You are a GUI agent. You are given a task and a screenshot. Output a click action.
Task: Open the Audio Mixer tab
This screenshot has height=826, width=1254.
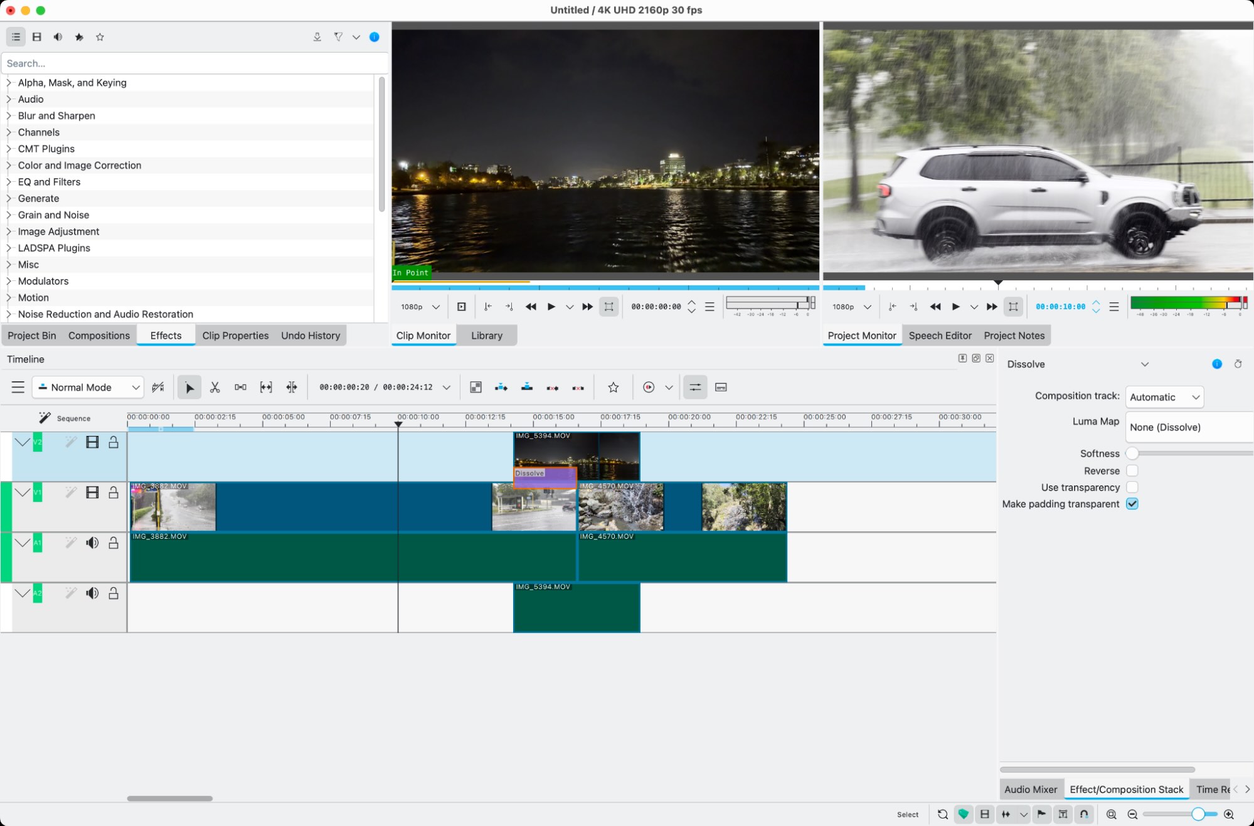pyautogui.click(x=1031, y=790)
